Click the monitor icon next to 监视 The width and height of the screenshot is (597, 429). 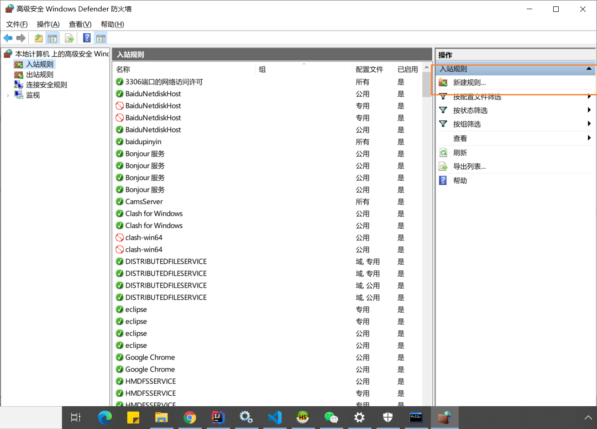[19, 95]
